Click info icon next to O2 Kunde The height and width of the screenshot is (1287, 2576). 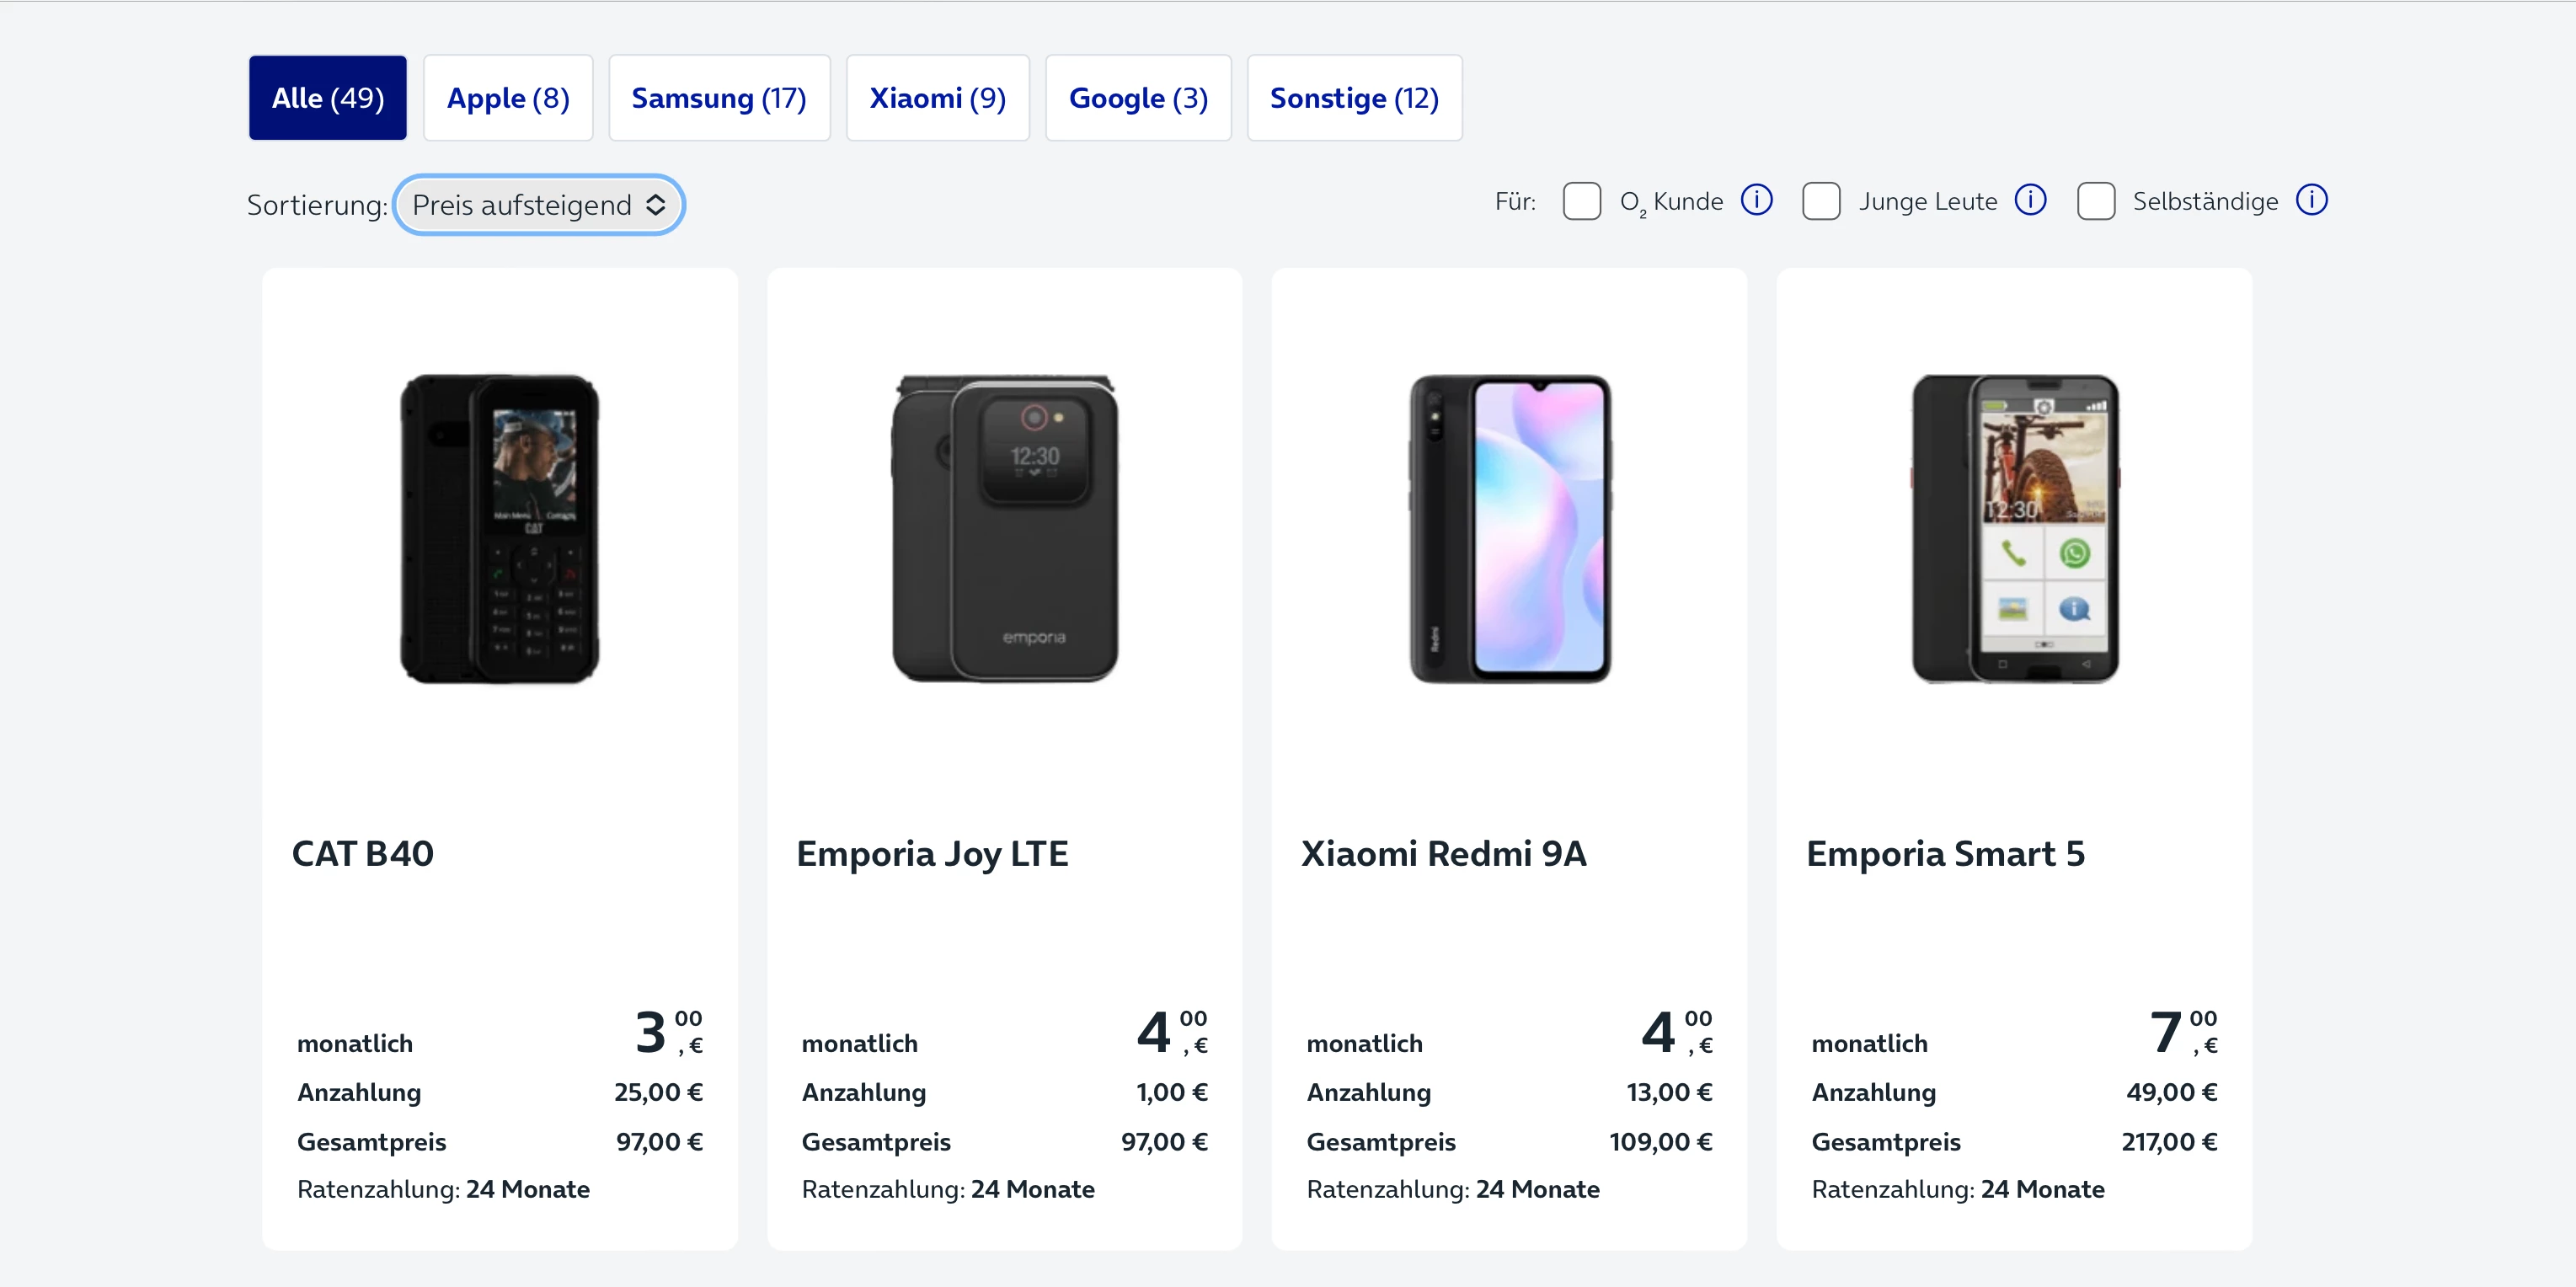pos(1756,201)
